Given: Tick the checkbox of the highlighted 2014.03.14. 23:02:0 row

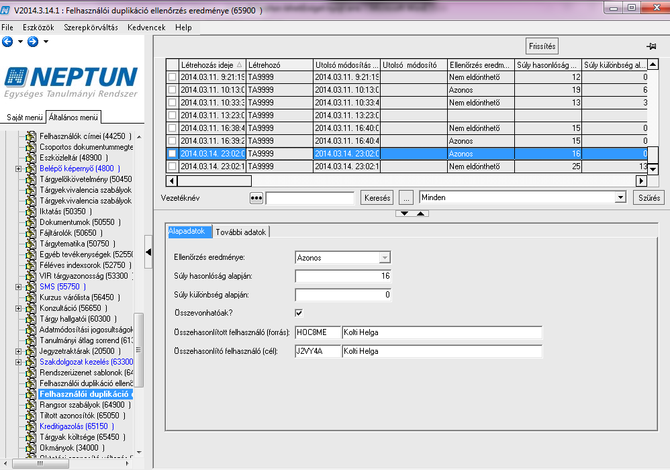Looking at the screenshot, I should click(173, 153).
